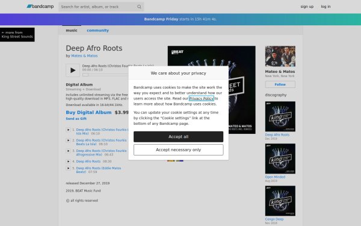Screen dimensions: 361x226
Task: Click the Bandcamp Friday banner
Action: pyautogui.click(x=180, y=19)
